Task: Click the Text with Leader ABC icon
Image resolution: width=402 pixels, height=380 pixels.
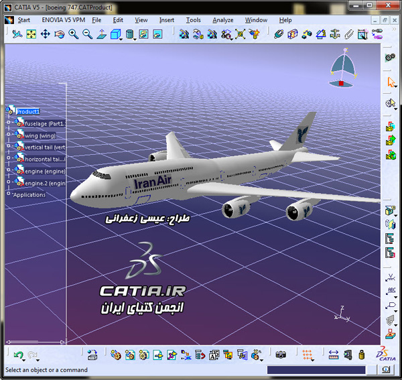Action: (391, 291)
